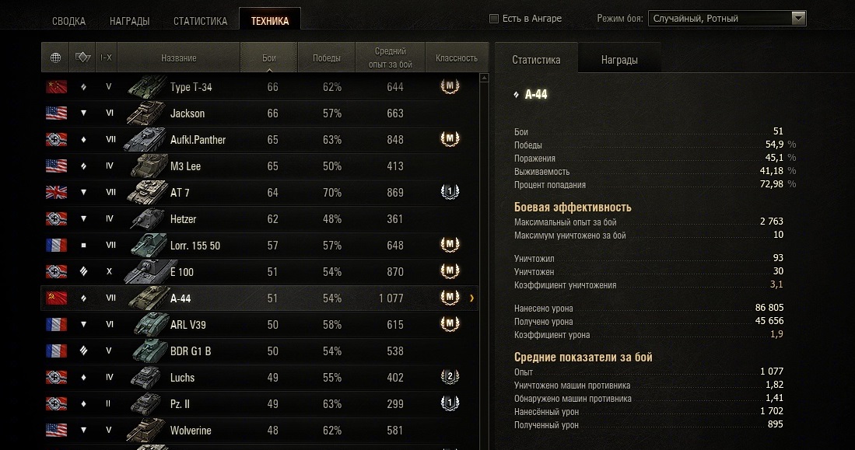Click the E 100 tank silhouette
Viewport: 855px width, 450px height.
[146, 271]
